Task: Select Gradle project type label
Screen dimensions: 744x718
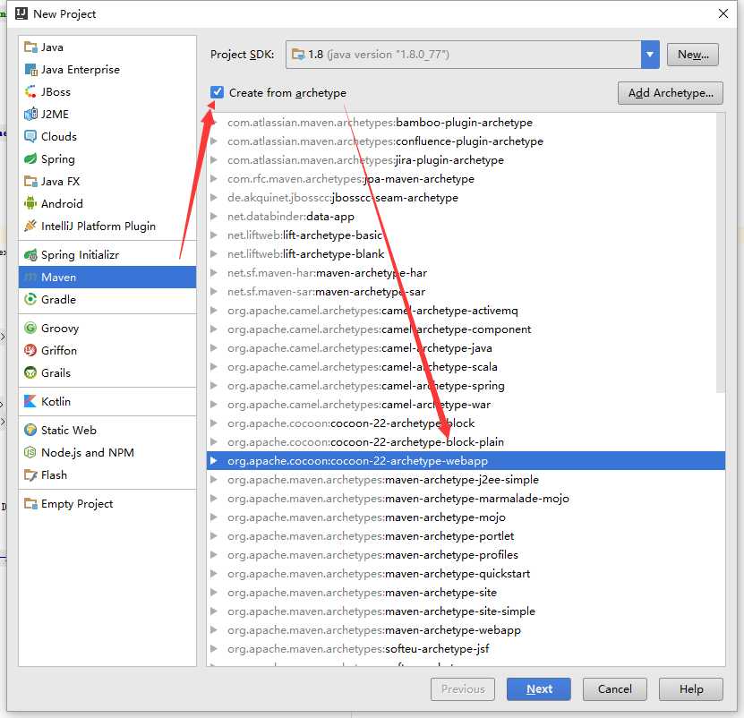Action: [x=58, y=299]
